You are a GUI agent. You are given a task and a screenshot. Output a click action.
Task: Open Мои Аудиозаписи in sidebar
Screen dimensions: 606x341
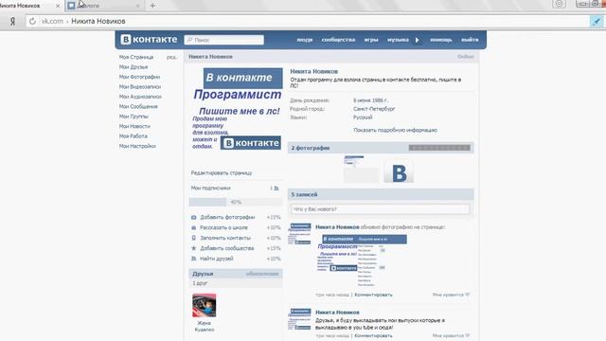click(140, 97)
